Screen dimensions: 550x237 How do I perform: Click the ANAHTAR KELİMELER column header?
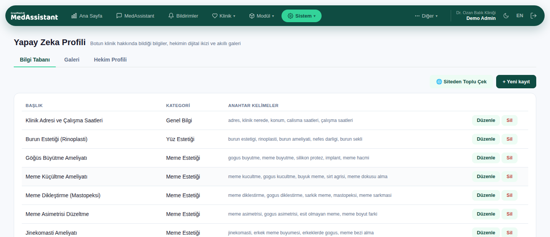tap(253, 106)
